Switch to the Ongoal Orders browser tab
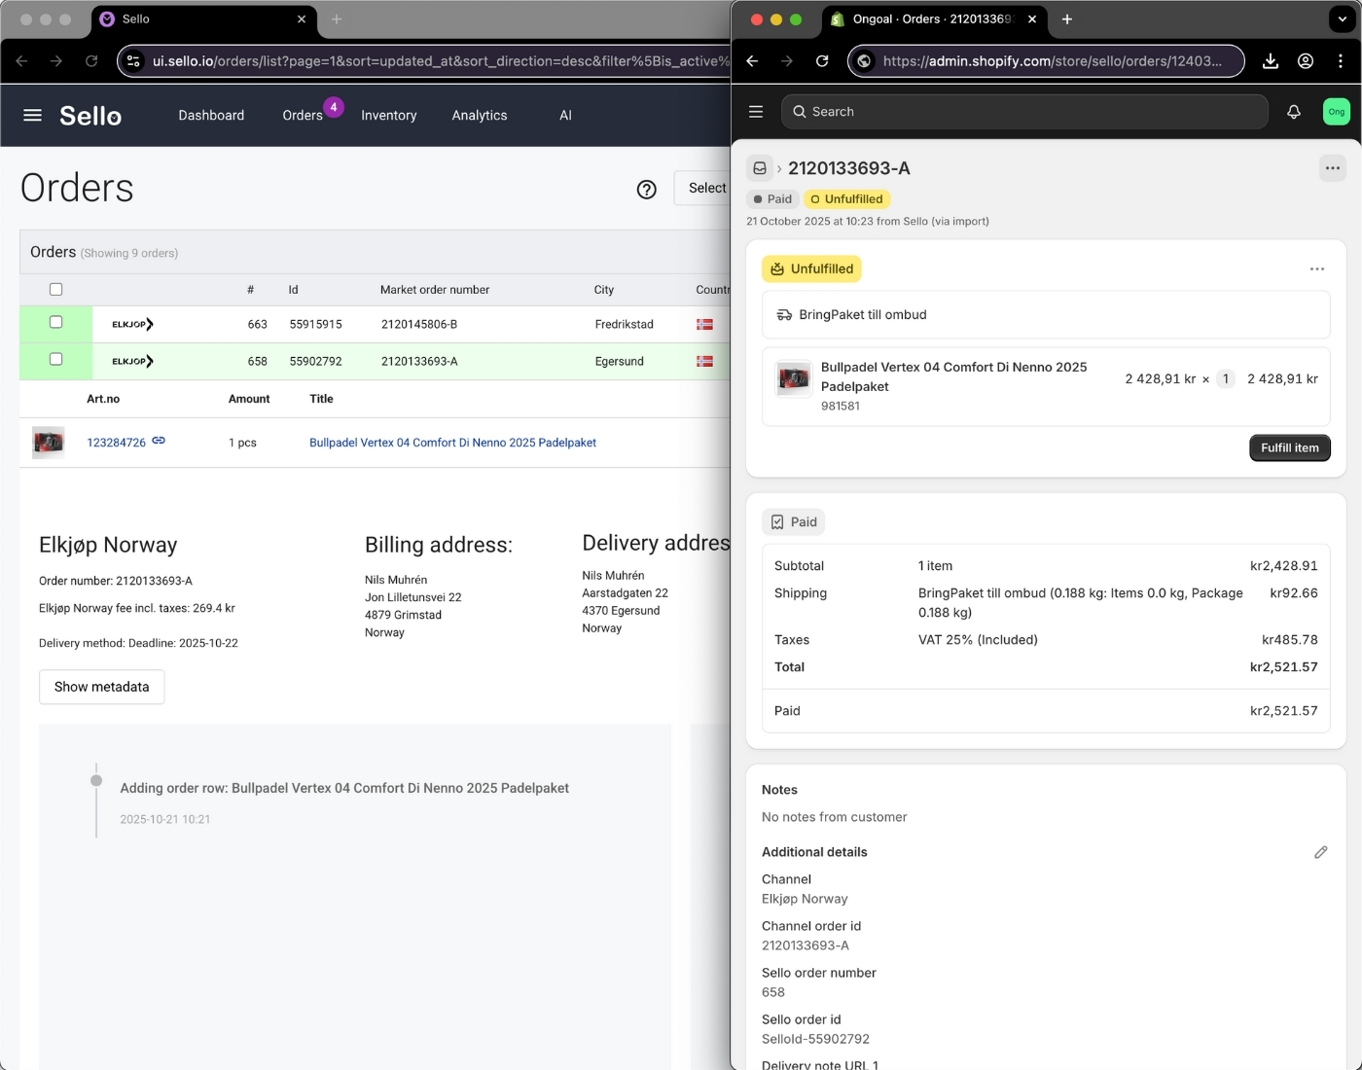This screenshot has height=1070, width=1362. coord(929,18)
